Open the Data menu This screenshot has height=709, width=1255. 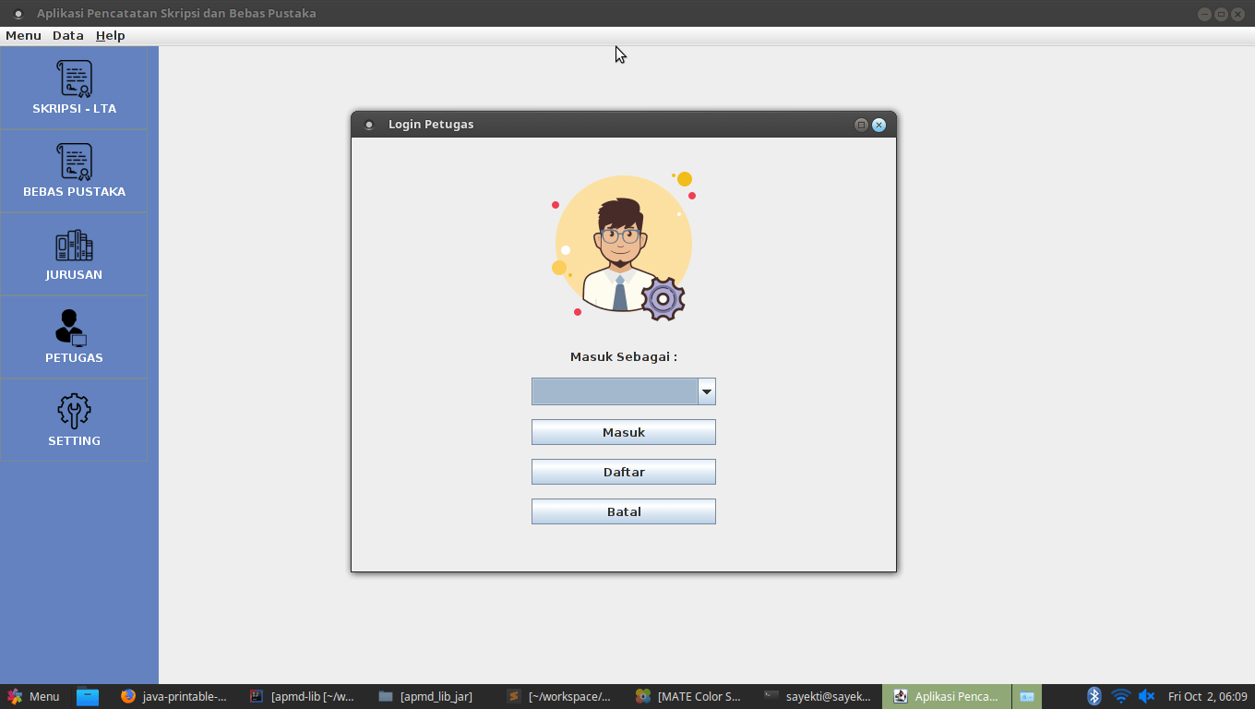coord(68,35)
